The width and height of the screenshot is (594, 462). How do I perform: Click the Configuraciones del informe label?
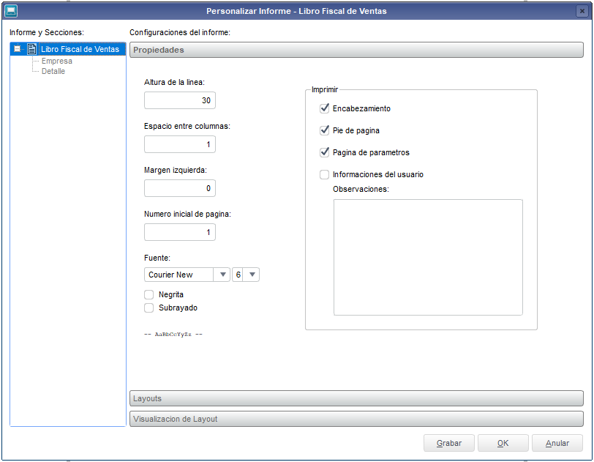click(180, 33)
